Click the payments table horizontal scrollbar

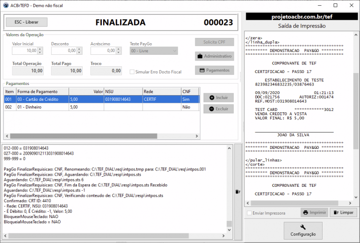coord(102,136)
